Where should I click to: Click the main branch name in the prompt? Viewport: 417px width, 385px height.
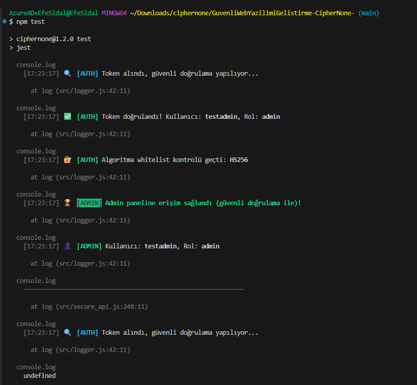(368, 13)
